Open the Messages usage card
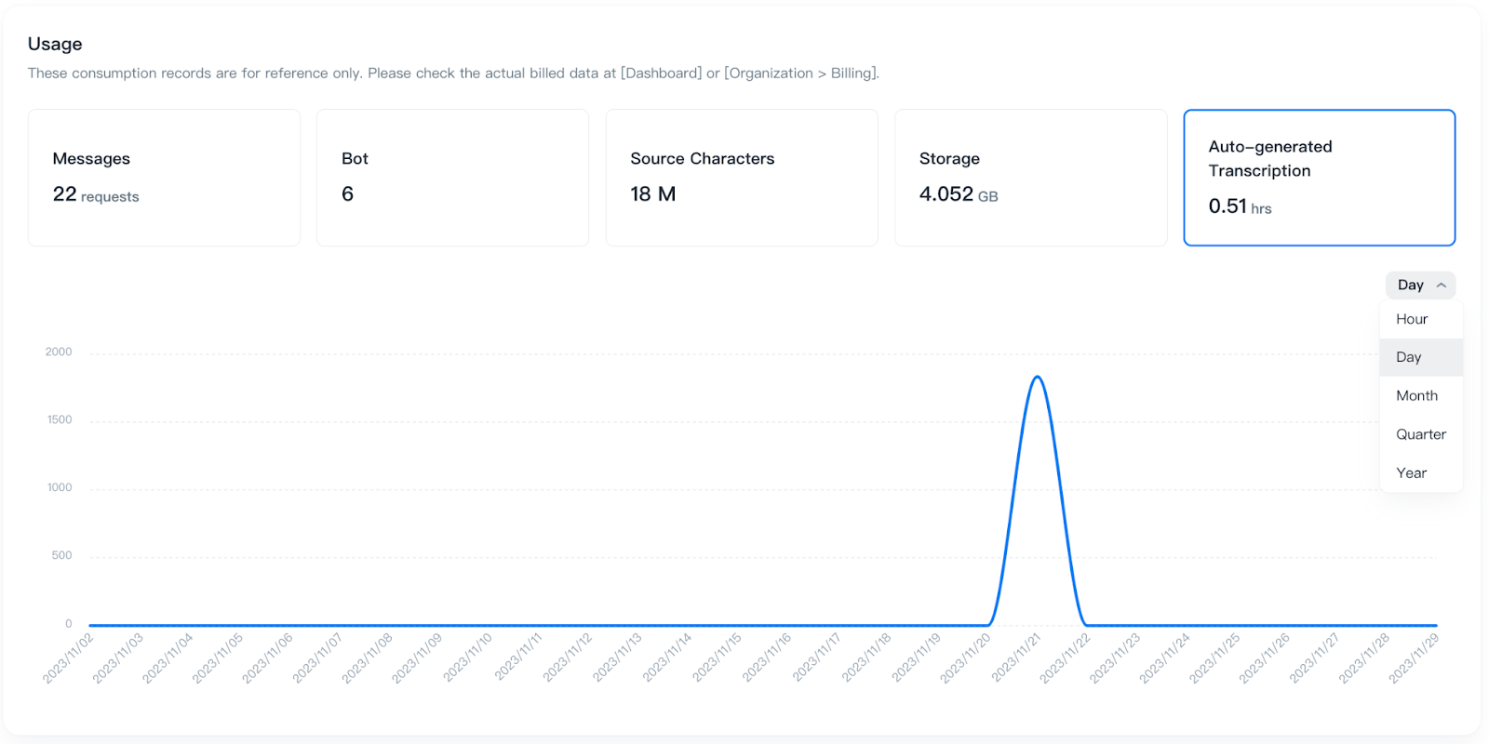Viewport: 1489px width, 744px height. [x=164, y=178]
